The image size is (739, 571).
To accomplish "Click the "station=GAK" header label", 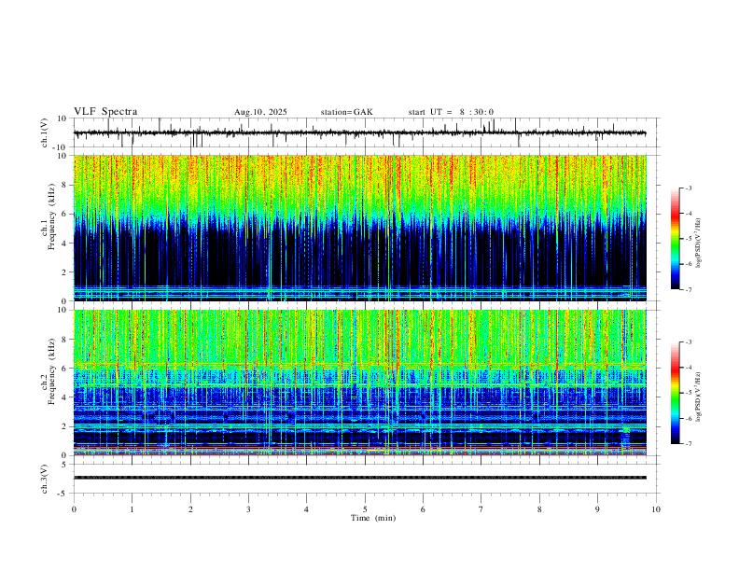I will coord(347,112).
